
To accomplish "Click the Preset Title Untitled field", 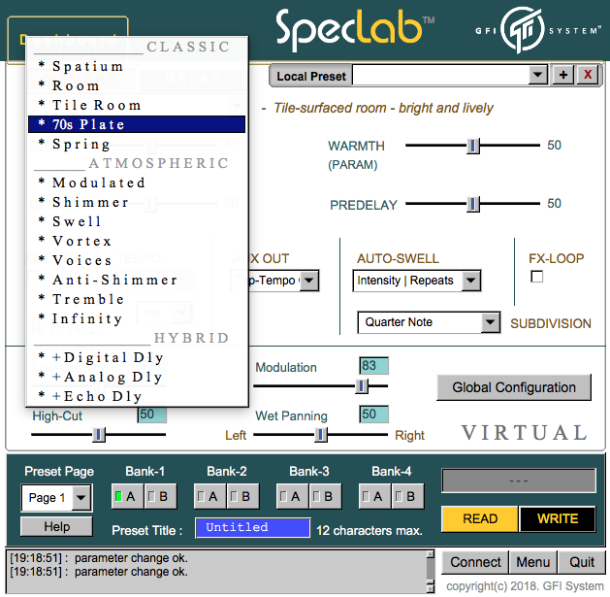I will tap(253, 528).
